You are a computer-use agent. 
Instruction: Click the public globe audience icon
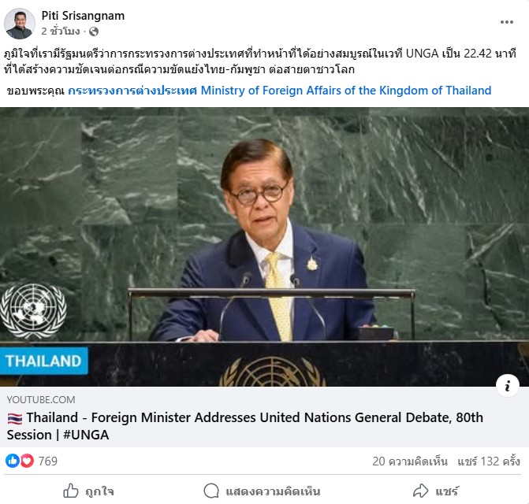click(94, 31)
